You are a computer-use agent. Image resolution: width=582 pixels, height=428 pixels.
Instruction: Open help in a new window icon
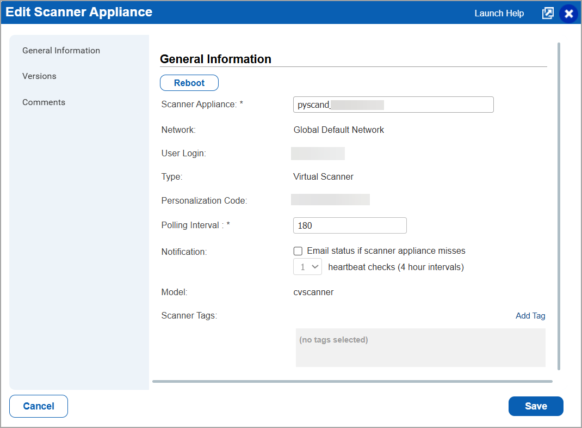pyautogui.click(x=548, y=14)
